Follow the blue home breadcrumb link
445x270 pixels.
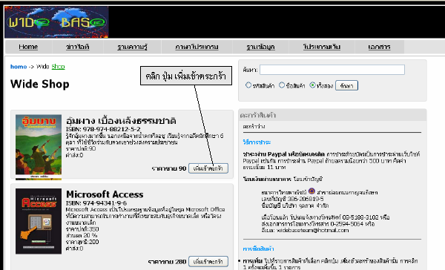coord(19,67)
